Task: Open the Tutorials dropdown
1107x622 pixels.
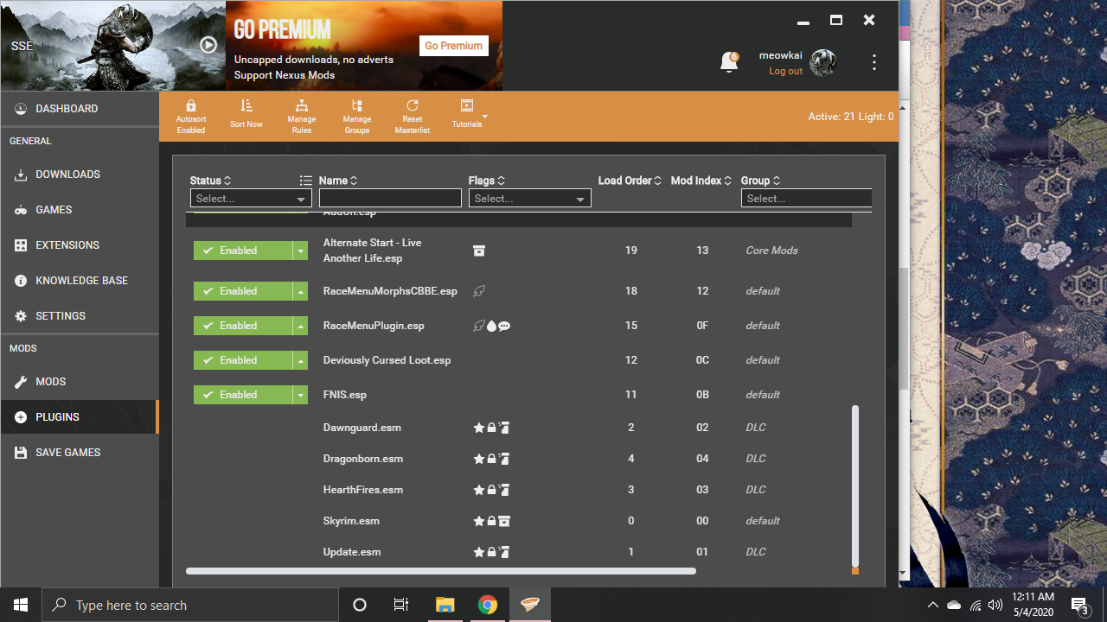Action: click(470, 114)
